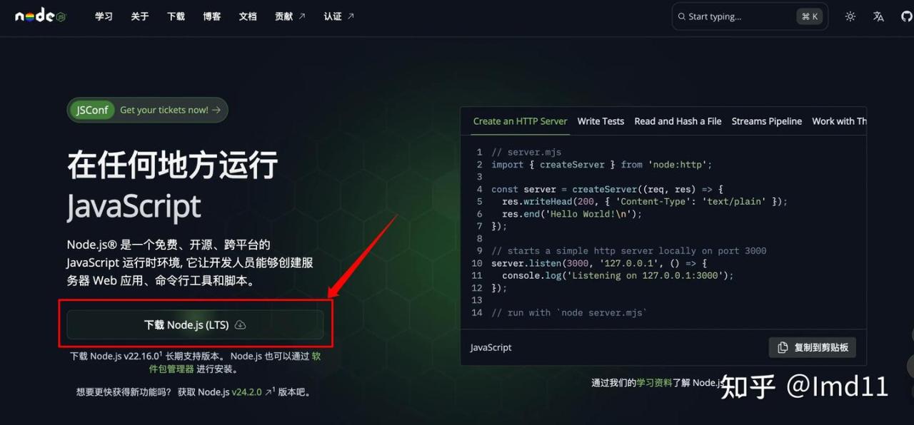Open 贡献 external link
This screenshot has width=914, height=425.
290,16
